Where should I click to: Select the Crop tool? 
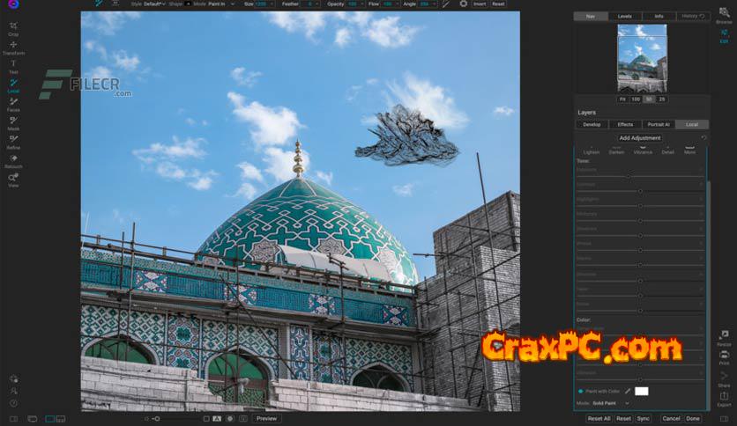coord(13,27)
